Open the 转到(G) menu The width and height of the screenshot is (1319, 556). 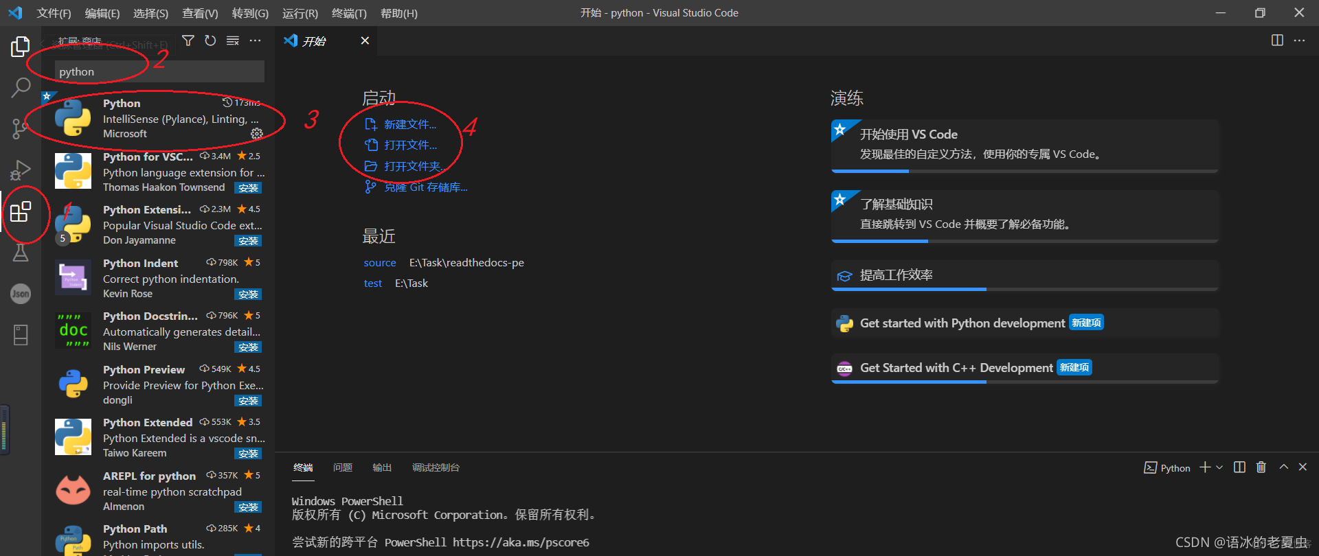(x=250, y=13)
